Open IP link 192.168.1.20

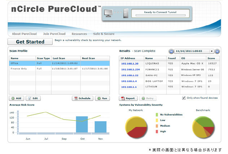(x=130, y=64)
